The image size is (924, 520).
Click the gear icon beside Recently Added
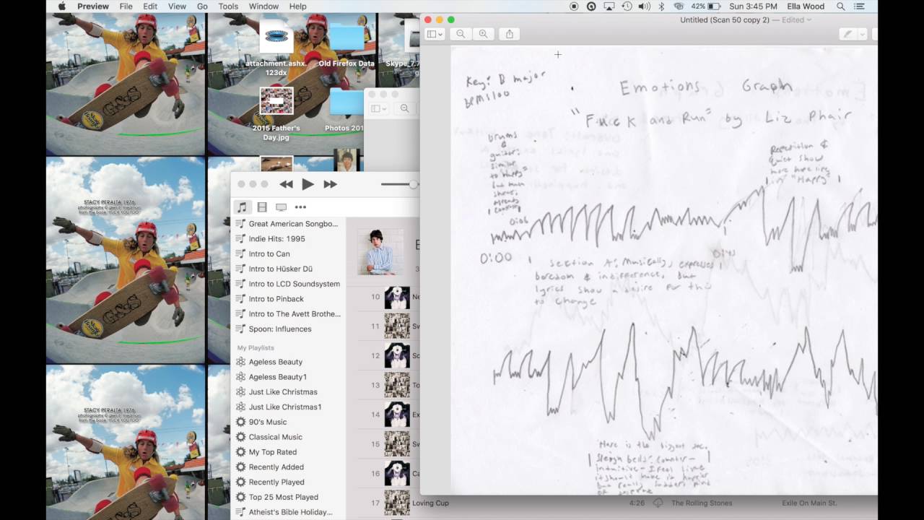[x=241, y=467]
